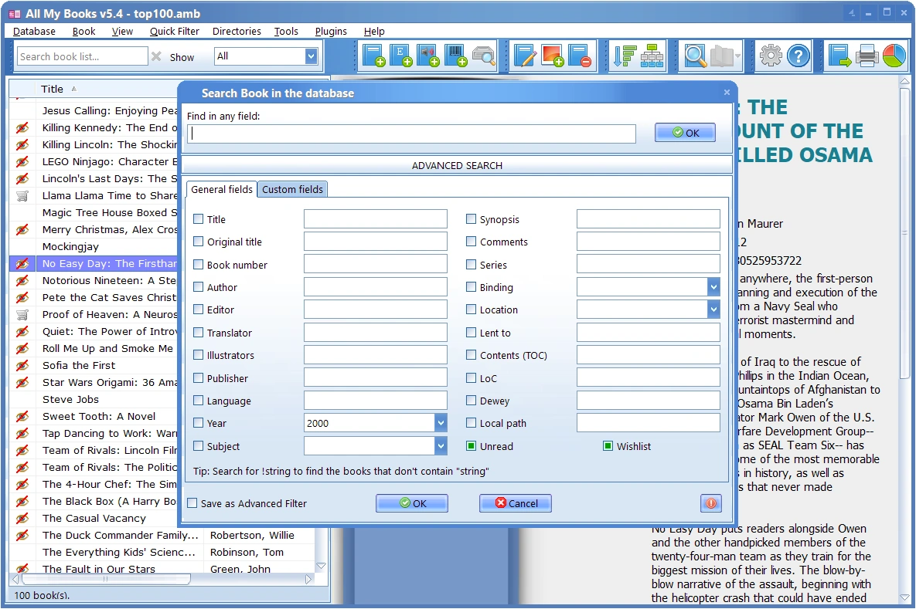Viewport: 916px width, 609px height.
Task: Open the Binding dropdown
Action: point(713,287)
